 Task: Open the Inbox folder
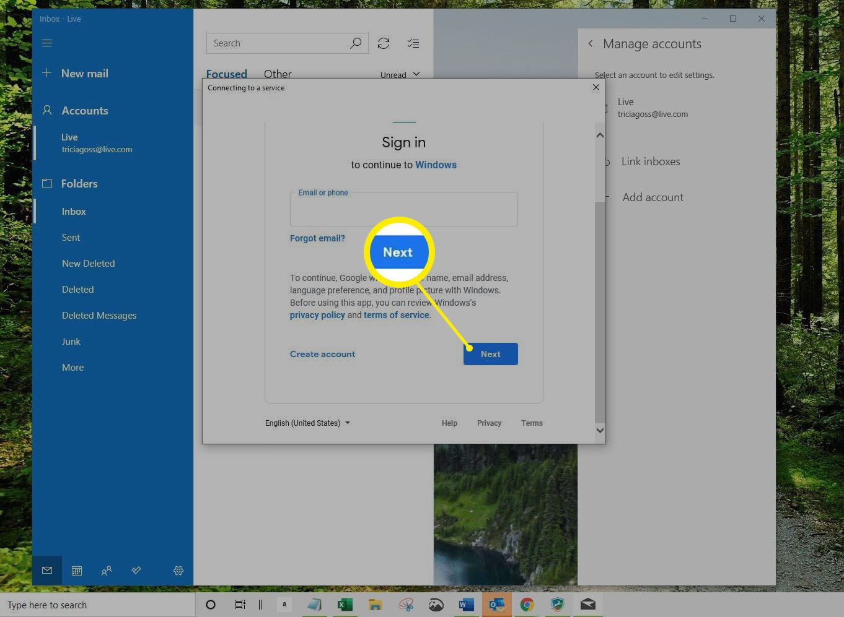74,212
